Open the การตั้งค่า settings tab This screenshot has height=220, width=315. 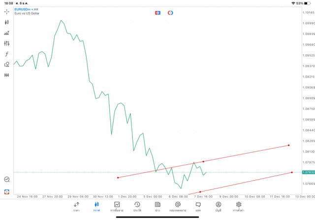click(x=239, y=206)
